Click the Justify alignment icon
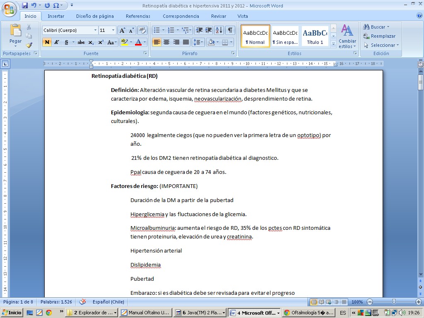This screenshot has height=318, width=424. (186, 42)
